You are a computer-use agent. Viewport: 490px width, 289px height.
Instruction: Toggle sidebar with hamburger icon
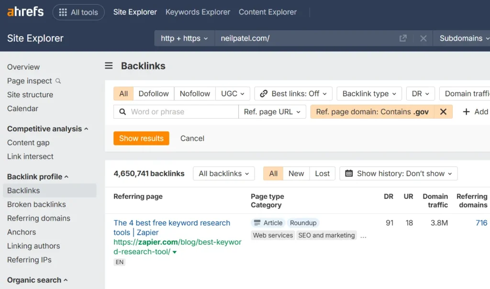click(x=109, y=66)
